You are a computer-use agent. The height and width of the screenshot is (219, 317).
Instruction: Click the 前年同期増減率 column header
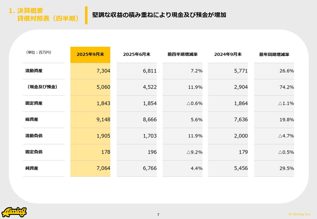tap(274, 54)
